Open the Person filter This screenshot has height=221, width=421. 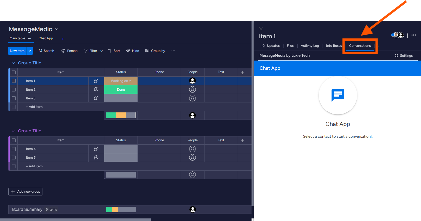click(70, 51)
